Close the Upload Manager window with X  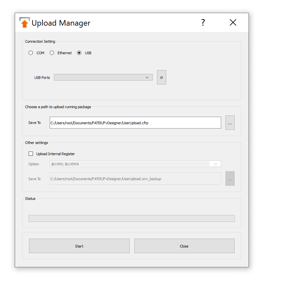click(233, 22)
